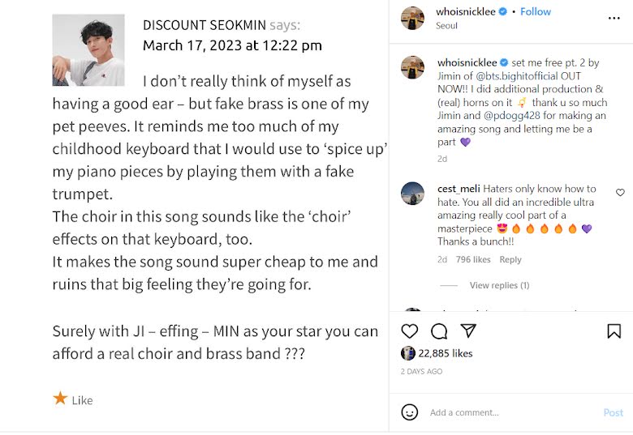Reply to cest_meli's comment
The width and height of the screenshot is (633, 435).
tap(510, 260)
